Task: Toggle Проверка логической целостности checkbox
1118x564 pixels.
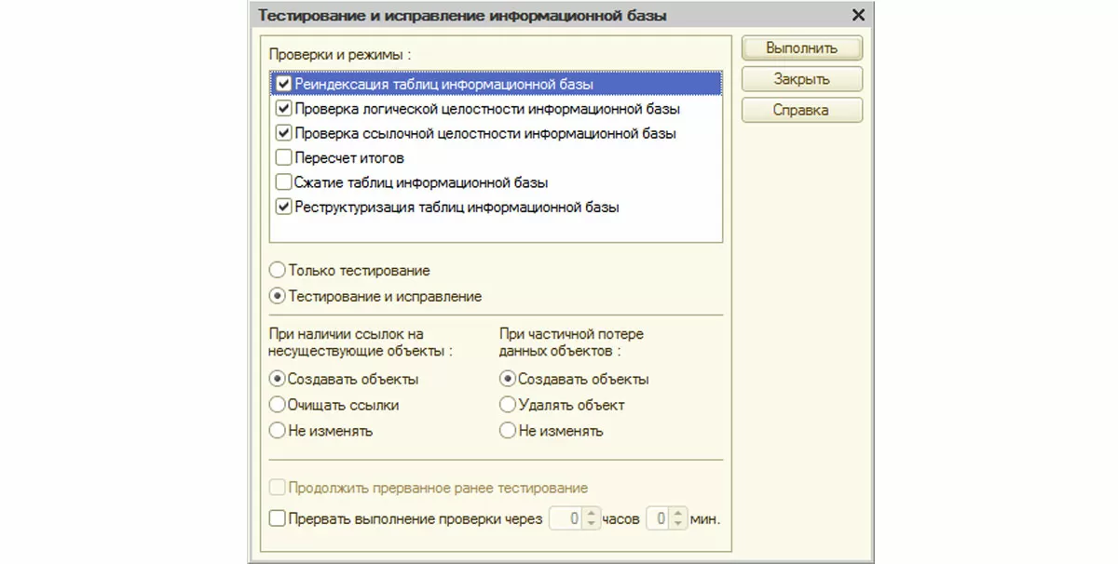Action: point(284,109)
